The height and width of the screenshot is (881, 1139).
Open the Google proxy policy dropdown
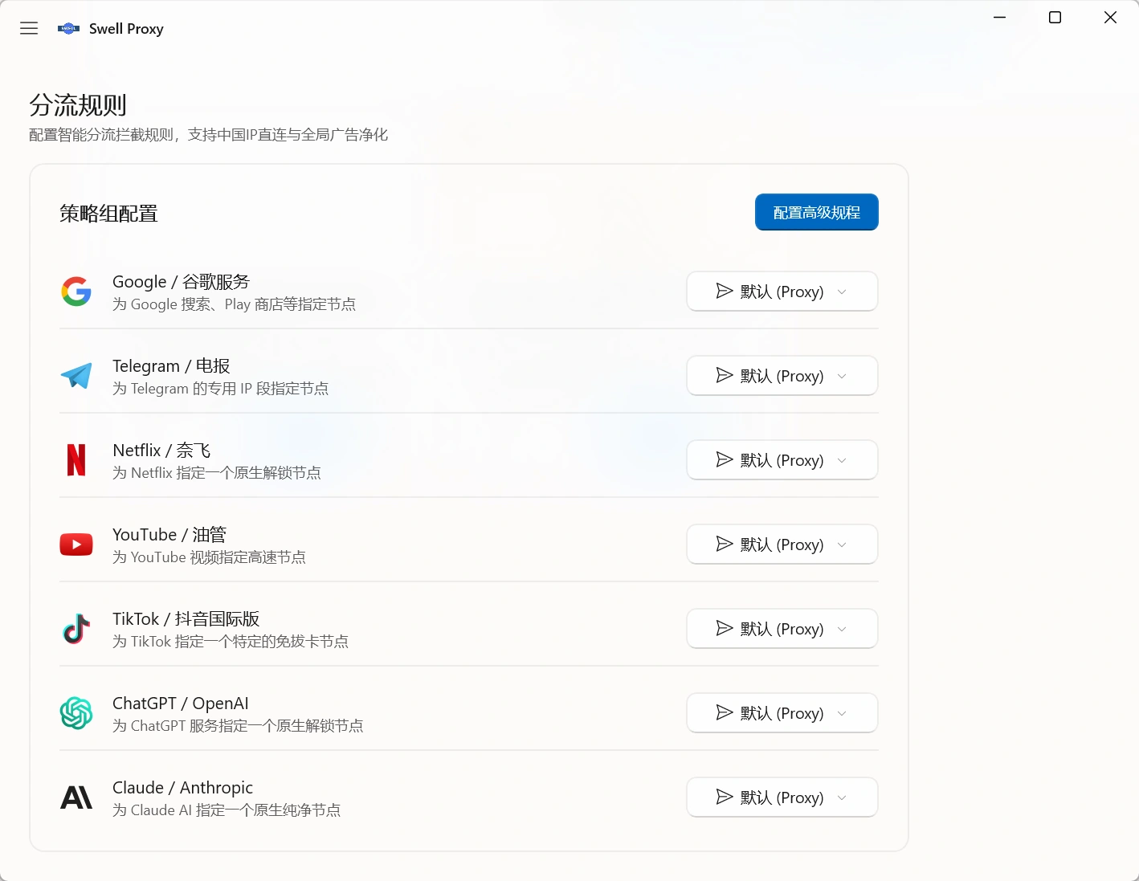[782, 292]
